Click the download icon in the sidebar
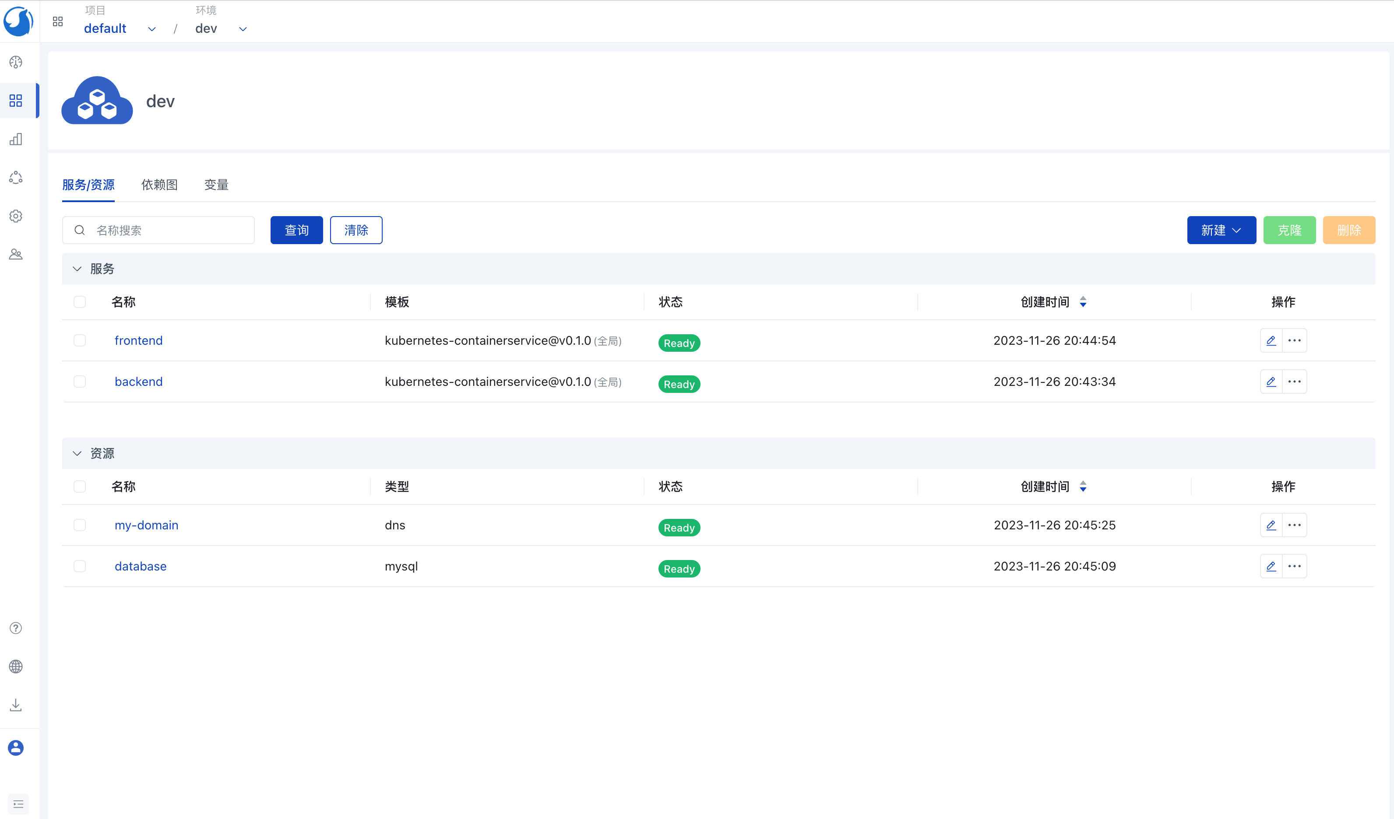1394x819 pixels. tap(16, 705)
